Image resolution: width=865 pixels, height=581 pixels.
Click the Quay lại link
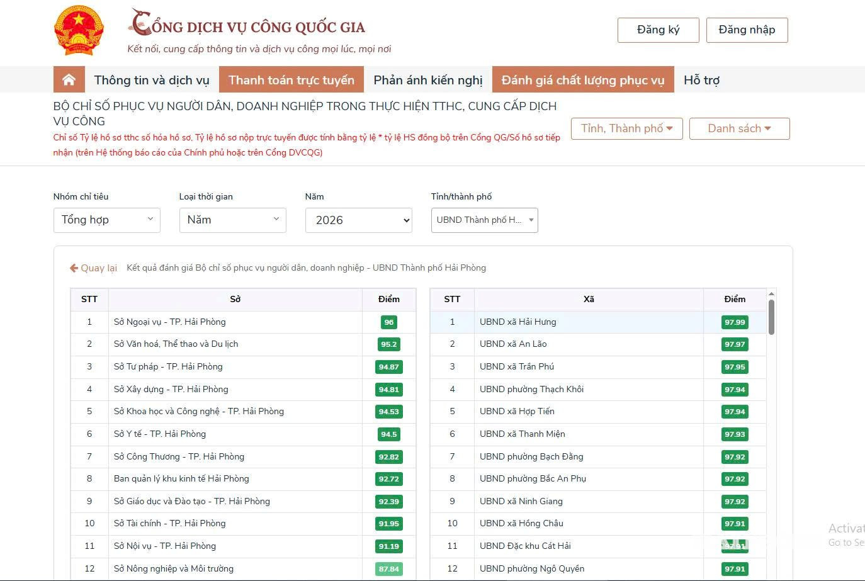click(93, 268)
